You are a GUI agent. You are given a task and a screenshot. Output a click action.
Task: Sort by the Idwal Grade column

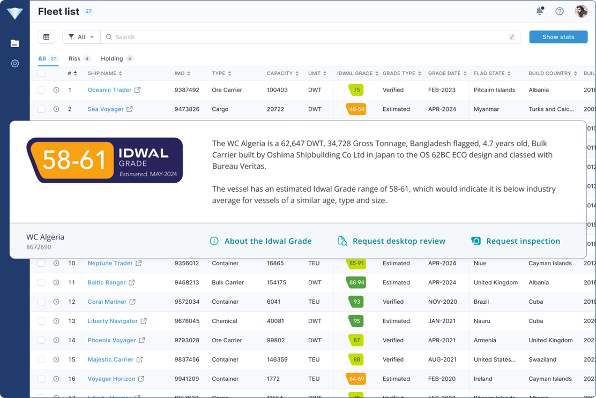357,73
